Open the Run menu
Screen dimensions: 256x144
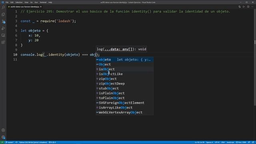(36, 2)
